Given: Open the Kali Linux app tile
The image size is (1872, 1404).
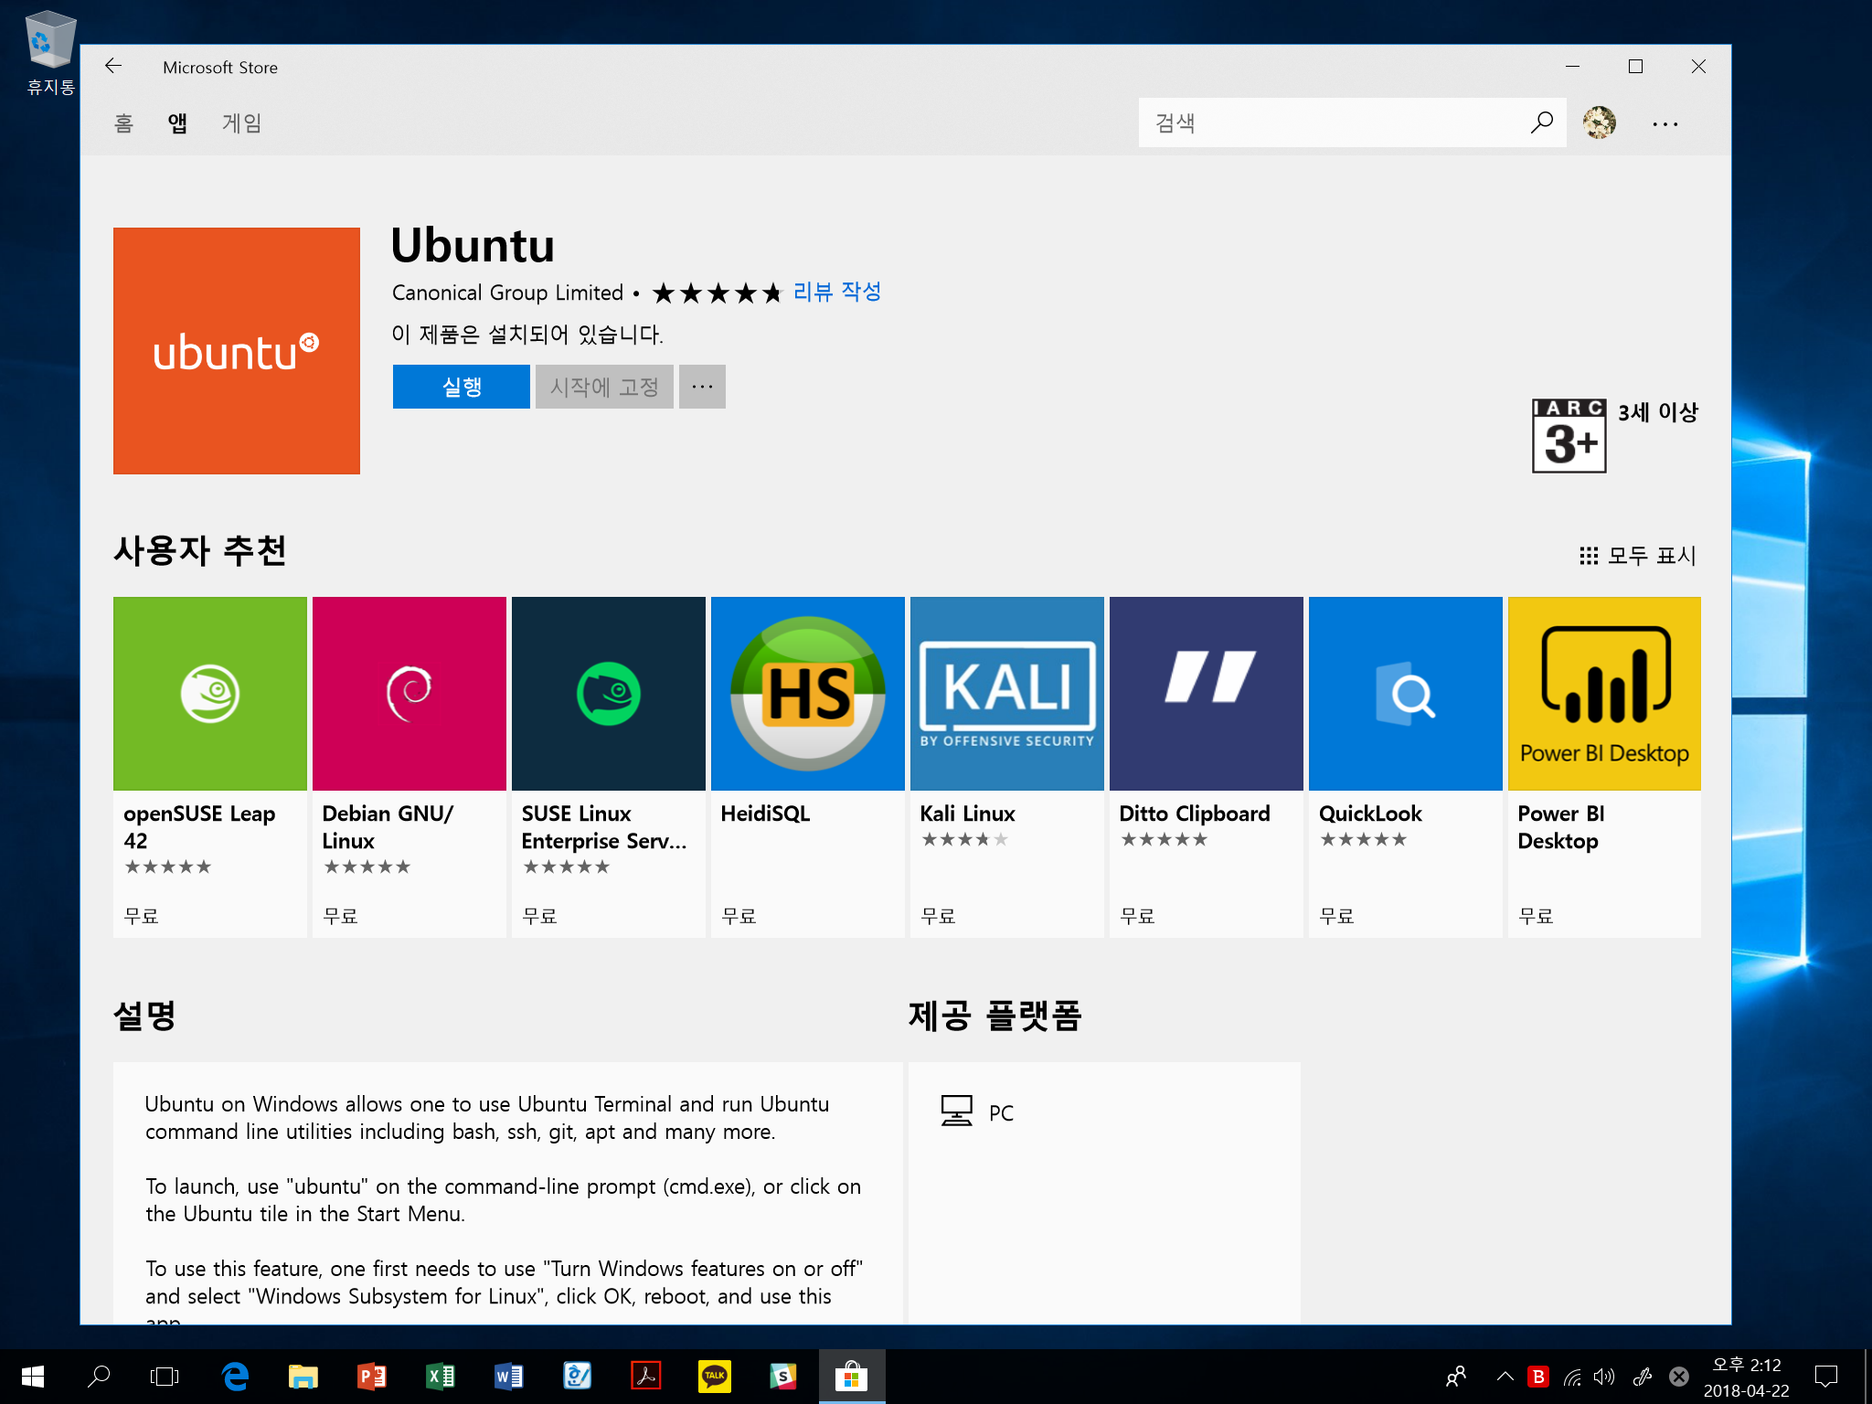Looking at the screenshot, I should (1006, 695).
